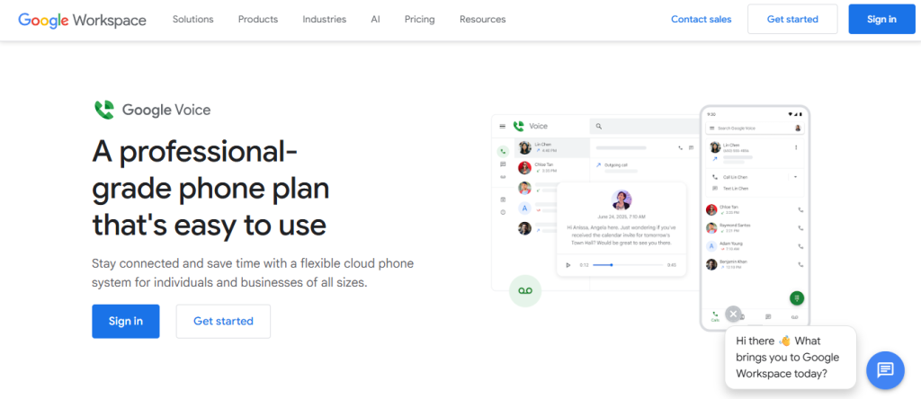The image size is (921, 399).
Task: Click the hamburger menu in Voice illustration
Action: pyautogui.click(x=502, y=126)
